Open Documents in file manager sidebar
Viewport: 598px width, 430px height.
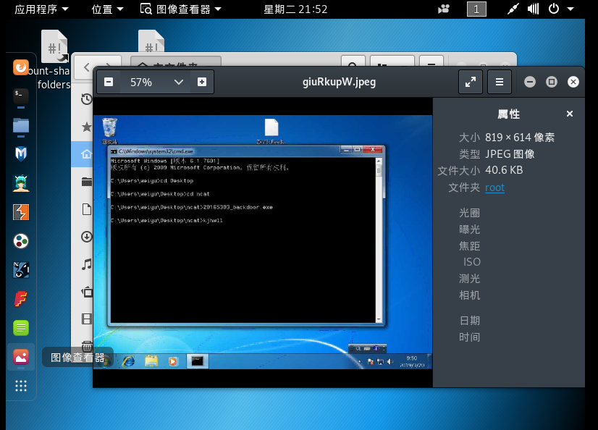[x=87, y=209]
